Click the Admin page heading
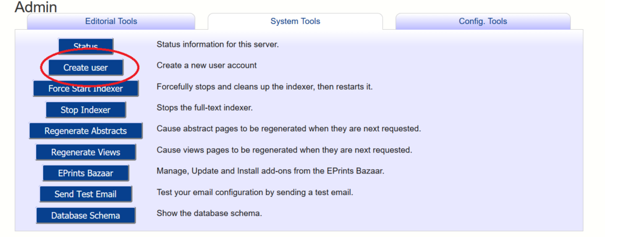The image size is (633, 247). point(36,7)
